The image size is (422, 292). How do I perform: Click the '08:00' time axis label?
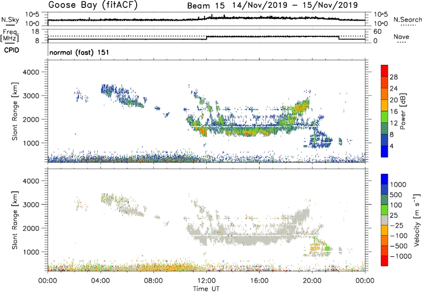point(153,281)
